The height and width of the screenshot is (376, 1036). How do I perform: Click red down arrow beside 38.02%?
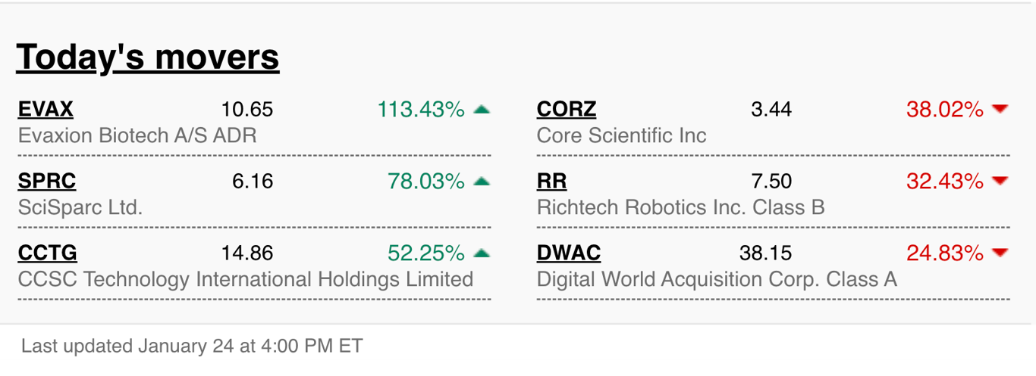1000,110
